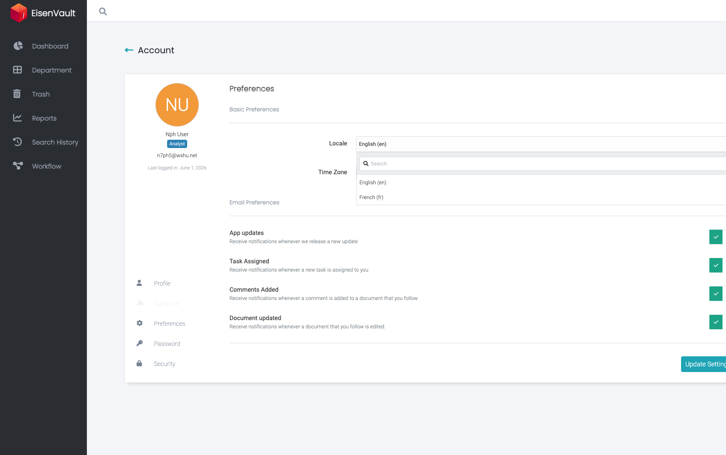726x455 pixels.
Task: Switch to the Signature section
Action: tap(166, 303)
